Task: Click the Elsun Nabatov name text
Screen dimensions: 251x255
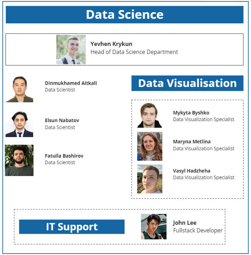Action: point(62,120)
